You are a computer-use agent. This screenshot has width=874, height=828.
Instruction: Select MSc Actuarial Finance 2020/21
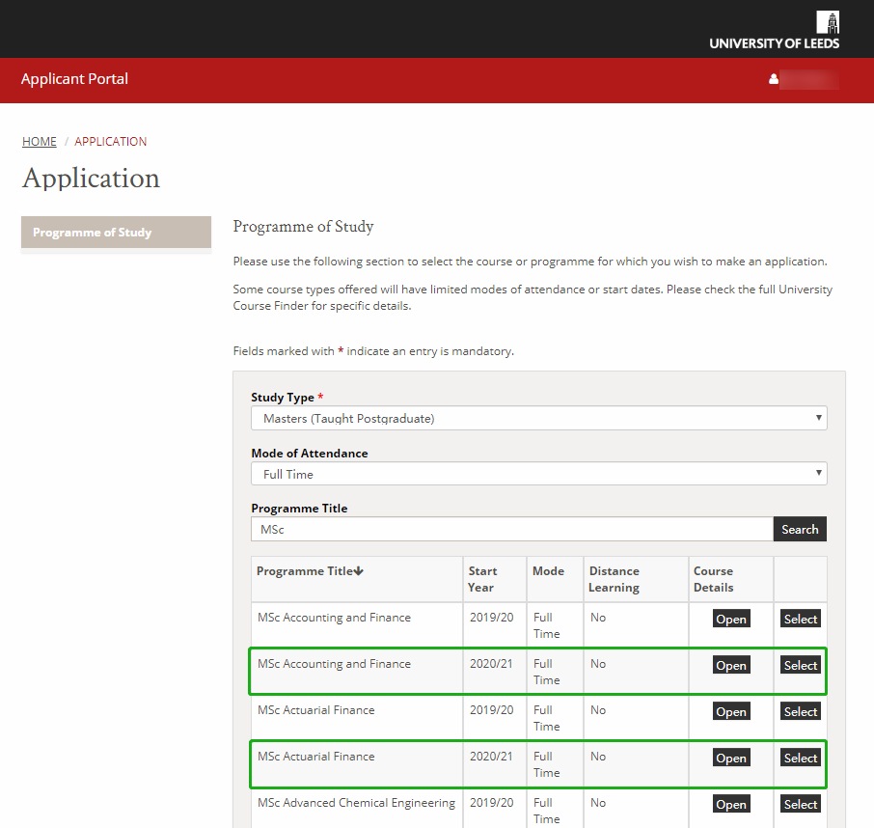click(800, 758)
